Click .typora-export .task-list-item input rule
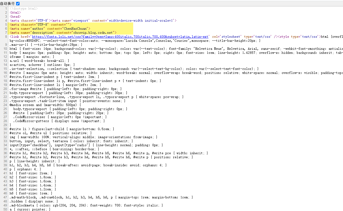The height and width of the screenshot is (211, 343). click(68, 101)
